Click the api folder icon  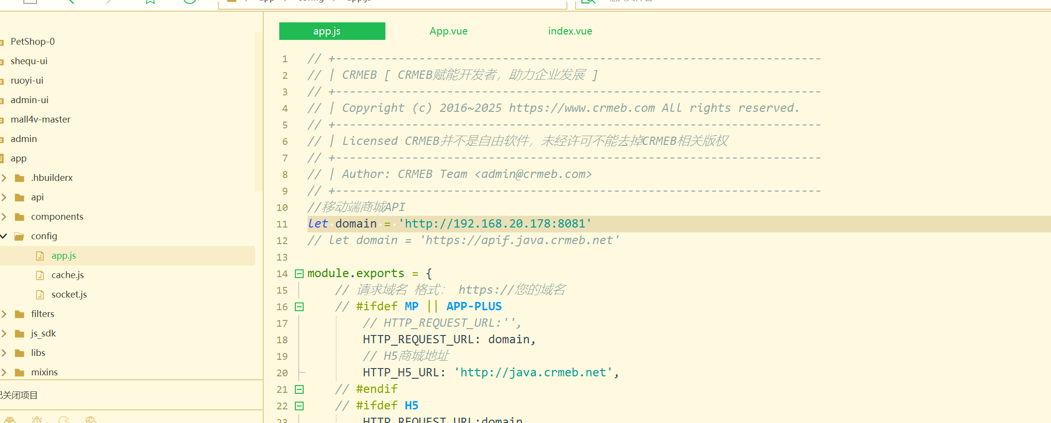[19, 197]
